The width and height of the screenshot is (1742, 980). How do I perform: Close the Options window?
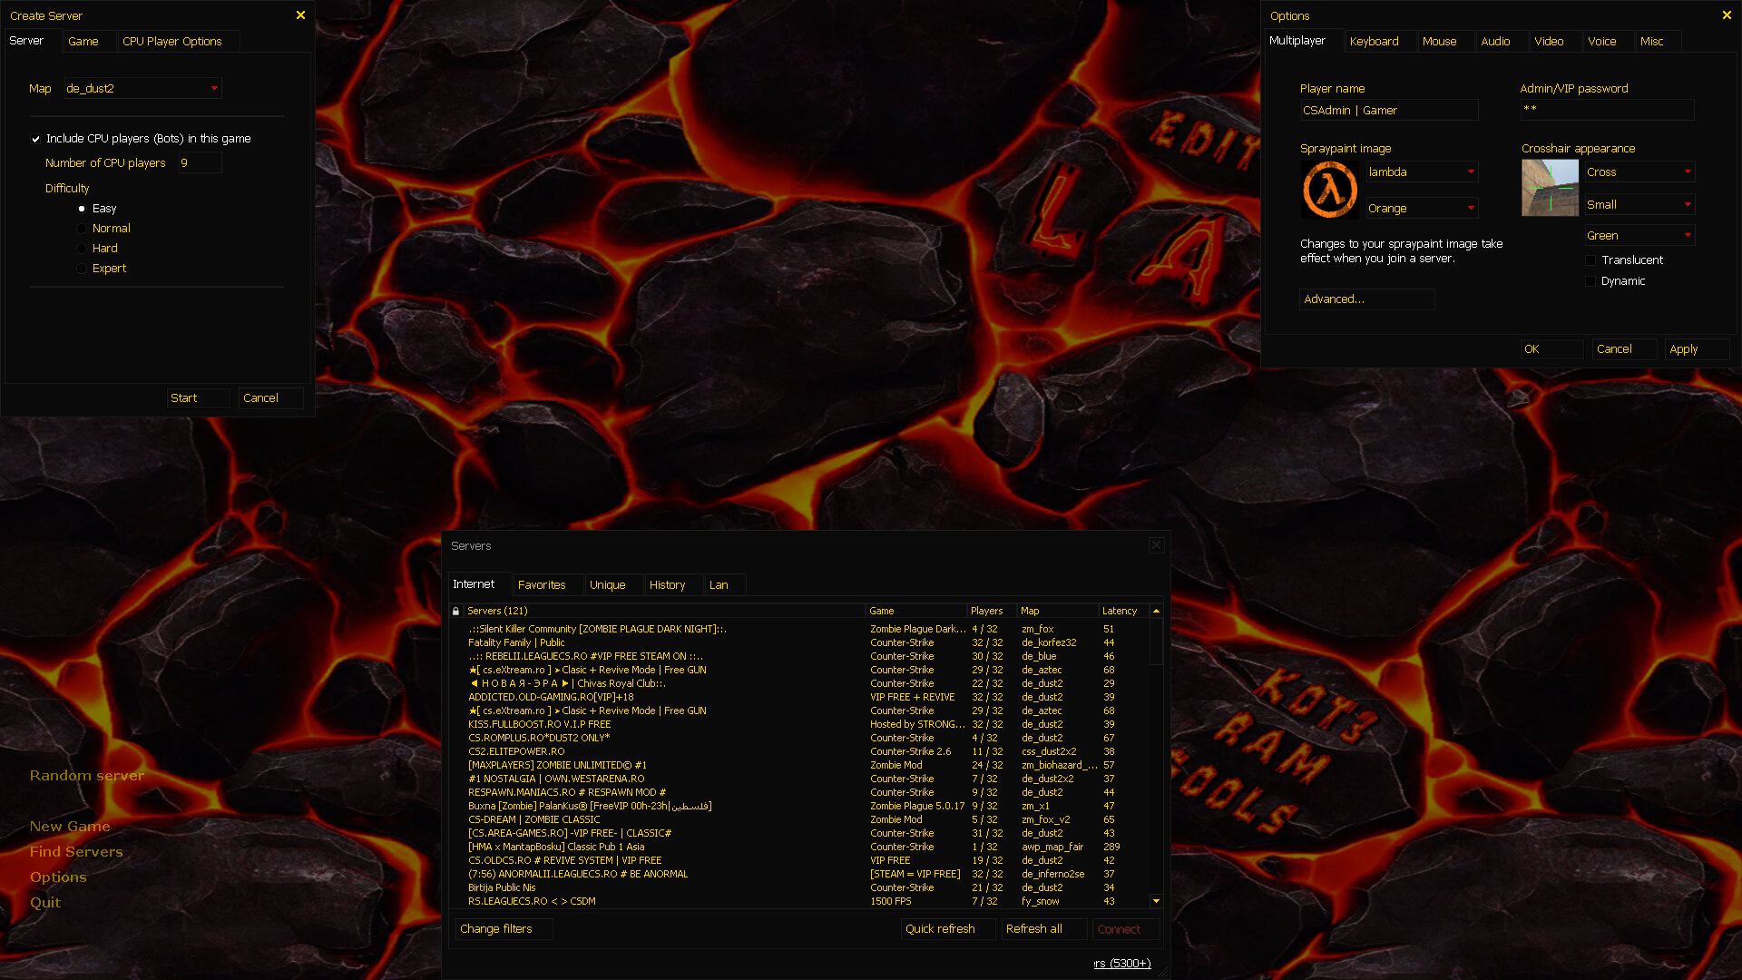1727,15
